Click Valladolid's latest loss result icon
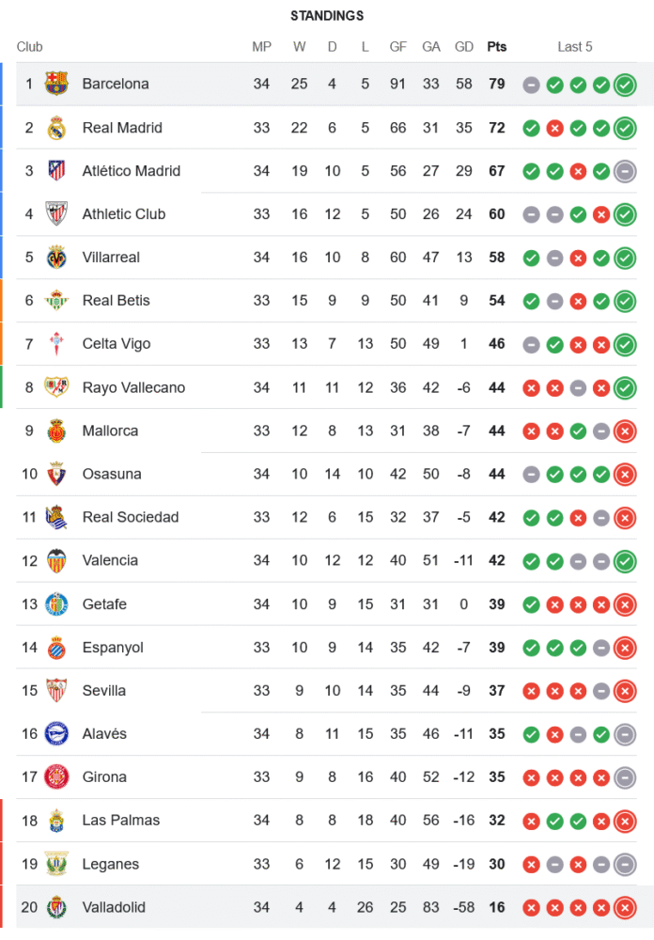The height and width of the screenshot is (940, 654). (x=625, y=908)
